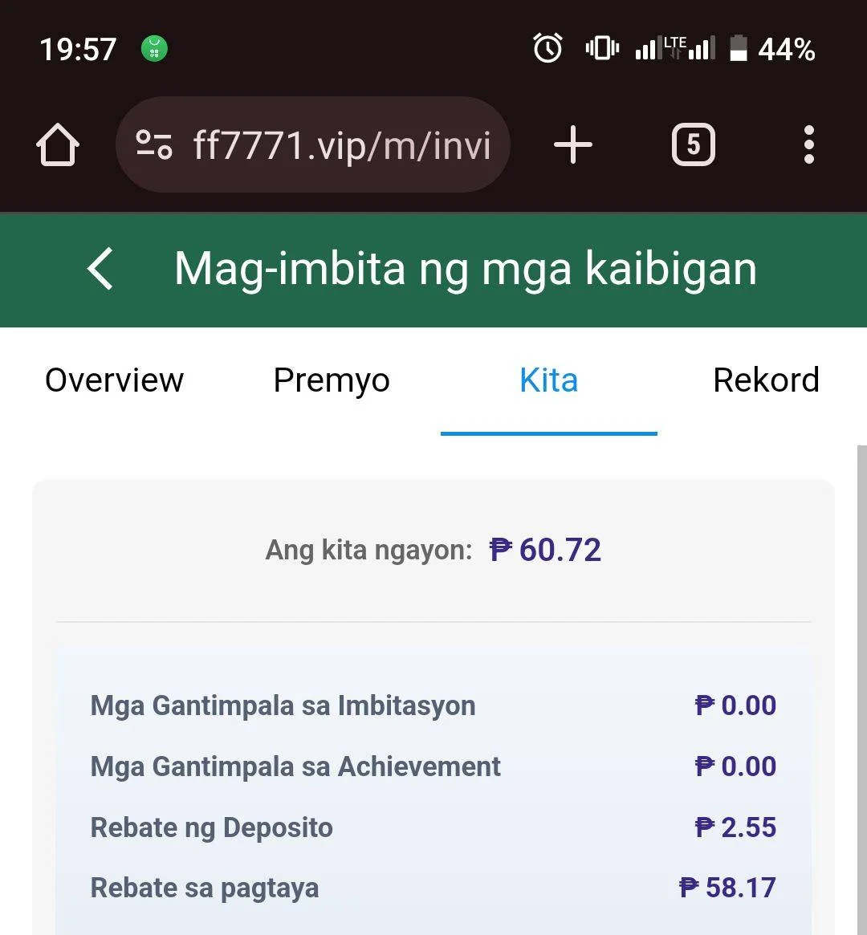The image size is (867, 935).
Task: Switch to the Premyo tab
Action: [x=332, y=380]
